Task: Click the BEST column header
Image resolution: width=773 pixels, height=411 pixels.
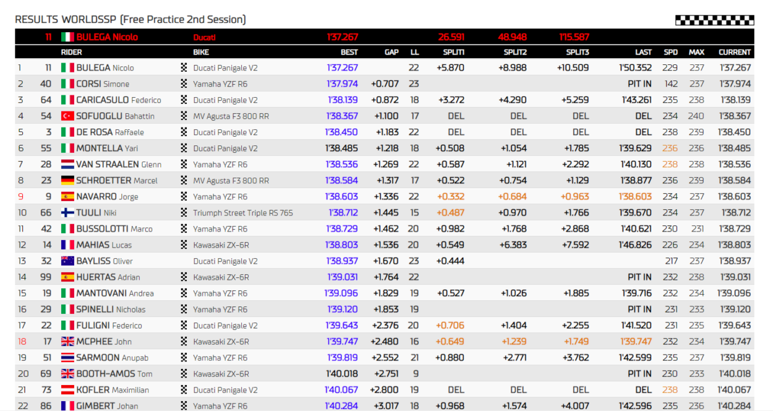Action: click(349, 52)
